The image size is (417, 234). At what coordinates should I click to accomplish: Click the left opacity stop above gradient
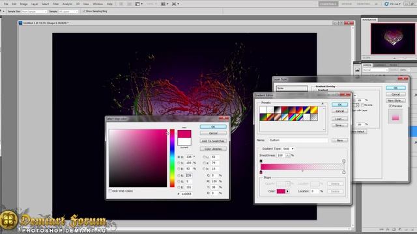click(261, 161)
